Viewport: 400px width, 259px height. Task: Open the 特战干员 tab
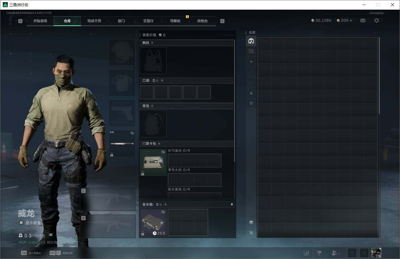(x=94, y=21)
